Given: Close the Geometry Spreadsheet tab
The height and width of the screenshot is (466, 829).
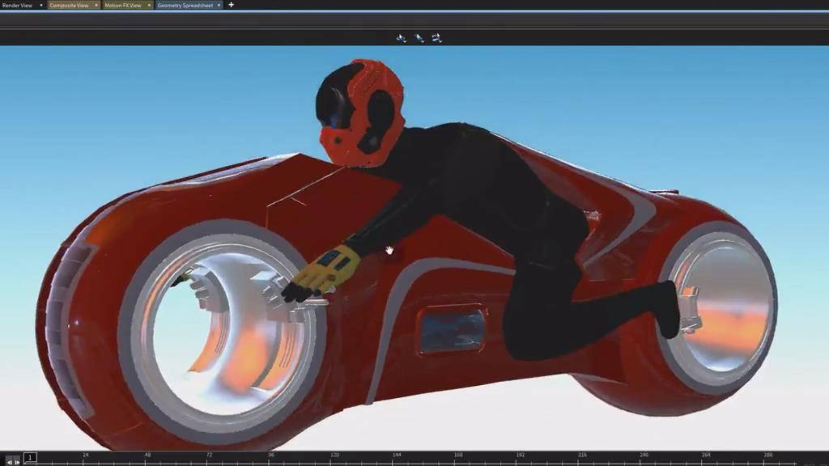Looking at the screenshot, I should click(x=219, y=5).
